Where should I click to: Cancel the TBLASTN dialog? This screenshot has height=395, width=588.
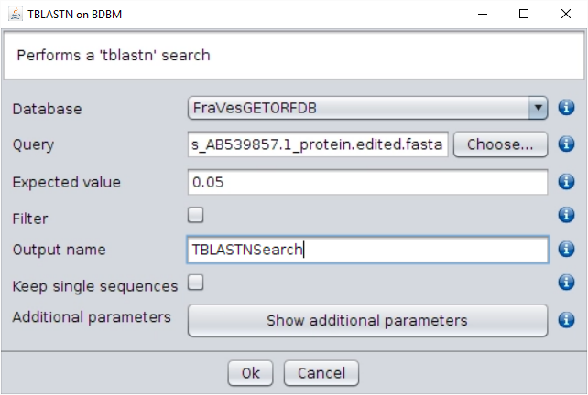pos(321,373)
